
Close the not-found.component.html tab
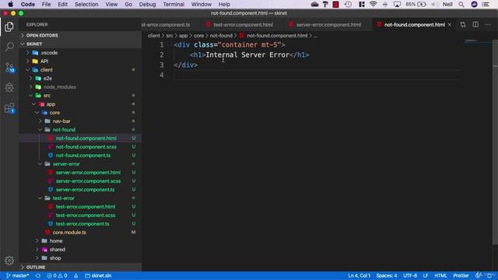tap(450, 24)
